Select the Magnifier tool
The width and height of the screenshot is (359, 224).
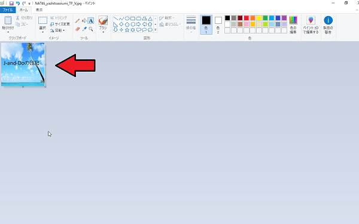click(91, 29)
